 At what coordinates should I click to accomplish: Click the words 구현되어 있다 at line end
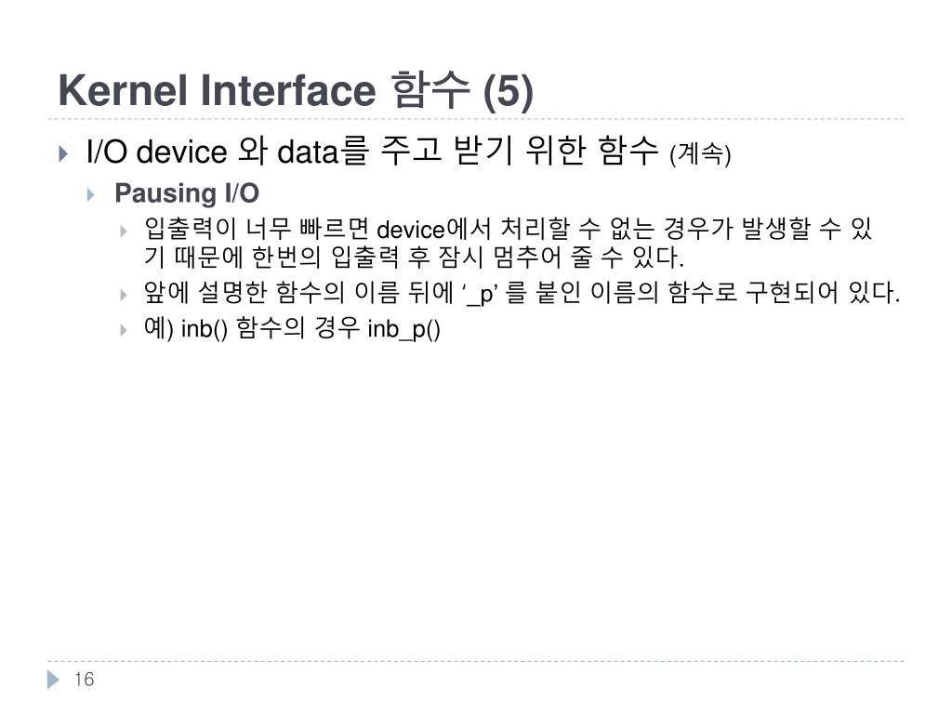click(x=822, y=293)
